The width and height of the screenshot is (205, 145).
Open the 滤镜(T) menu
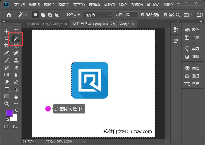[x=109, y=5]
